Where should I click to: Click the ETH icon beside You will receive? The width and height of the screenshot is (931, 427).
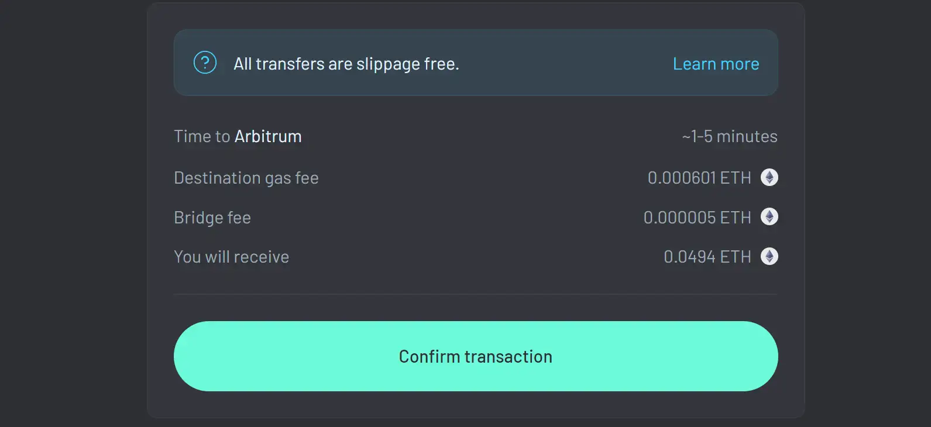click(769, 256)
